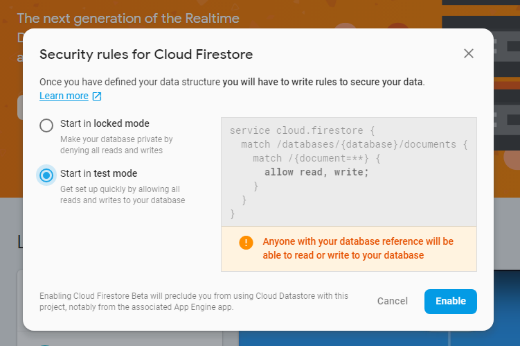
Task: Close the Security rules dialog
Action: tap(469, 53)
